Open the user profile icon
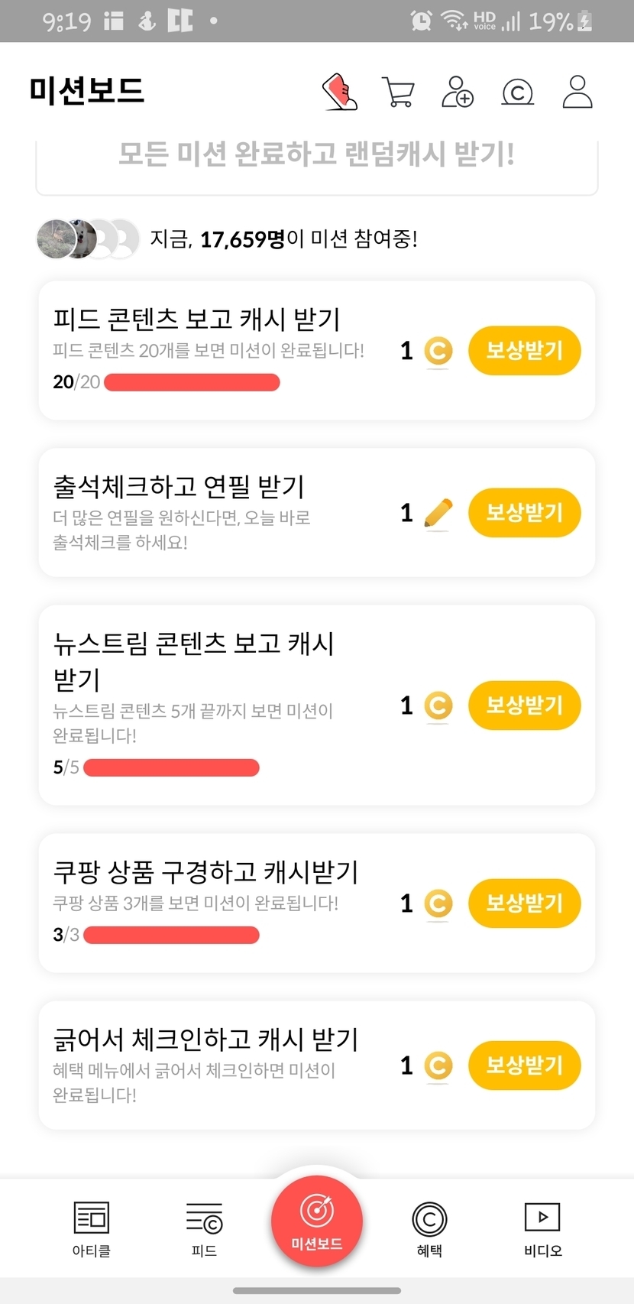 click(577, 92)
